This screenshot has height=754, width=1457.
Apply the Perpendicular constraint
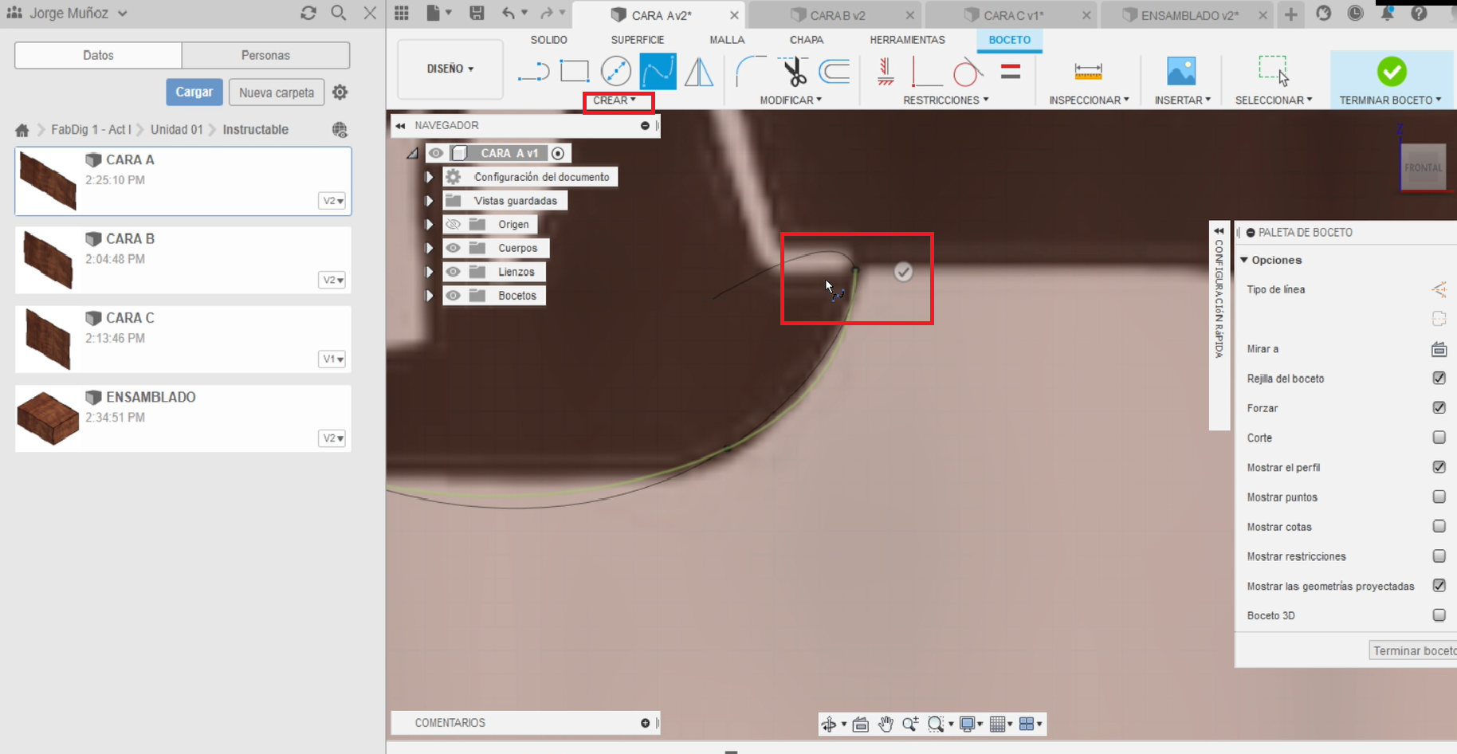tap(926, 72)
